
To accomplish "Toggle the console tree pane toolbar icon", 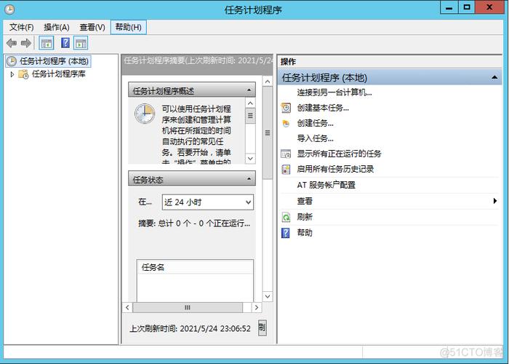I will coord(47,43).
